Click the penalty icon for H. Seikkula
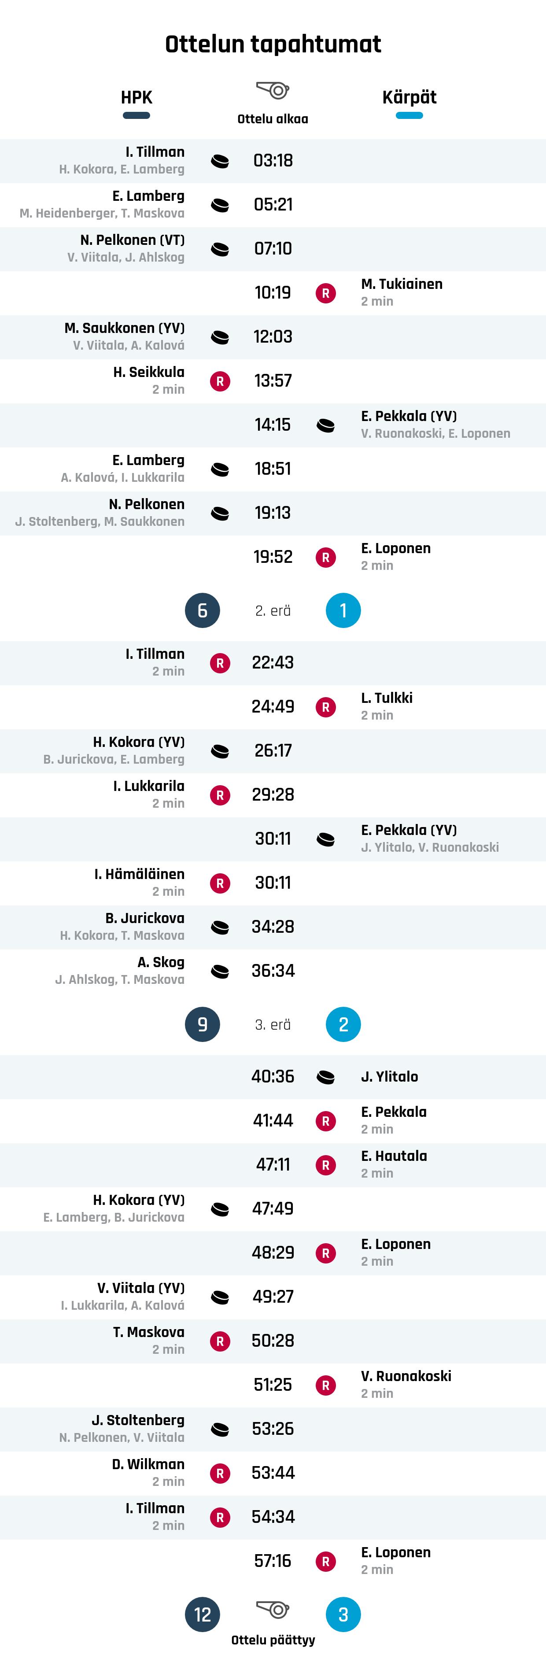Screen dimensions: 546x1655 220,381
